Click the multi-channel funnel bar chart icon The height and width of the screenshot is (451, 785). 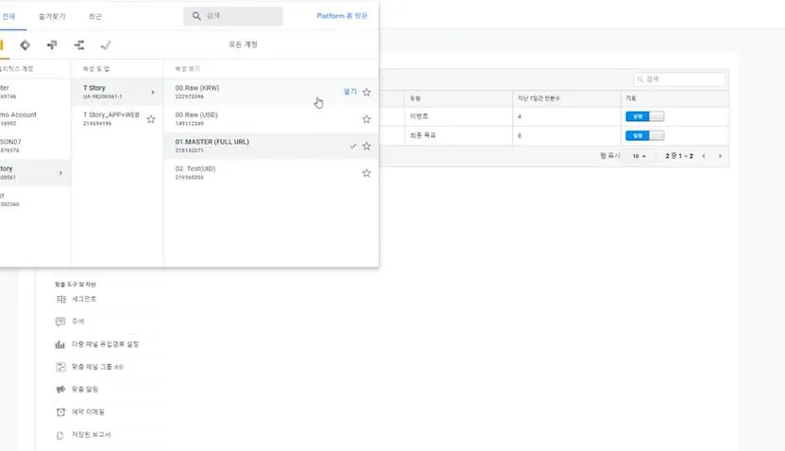pos(60,345)
